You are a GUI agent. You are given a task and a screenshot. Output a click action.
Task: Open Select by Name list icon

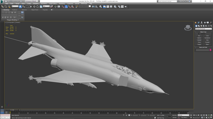pos(24,7)
